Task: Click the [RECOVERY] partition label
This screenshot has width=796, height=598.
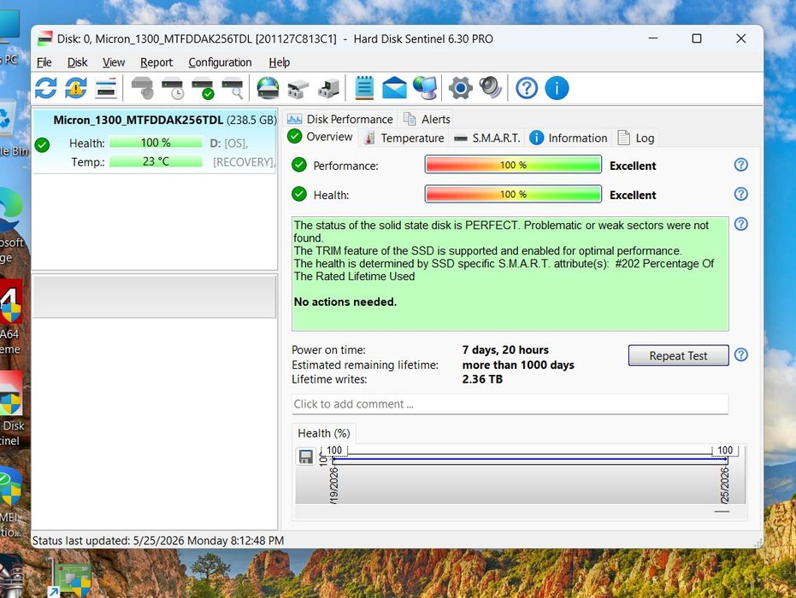Action: pyautogui.click(x=244, y=161)
